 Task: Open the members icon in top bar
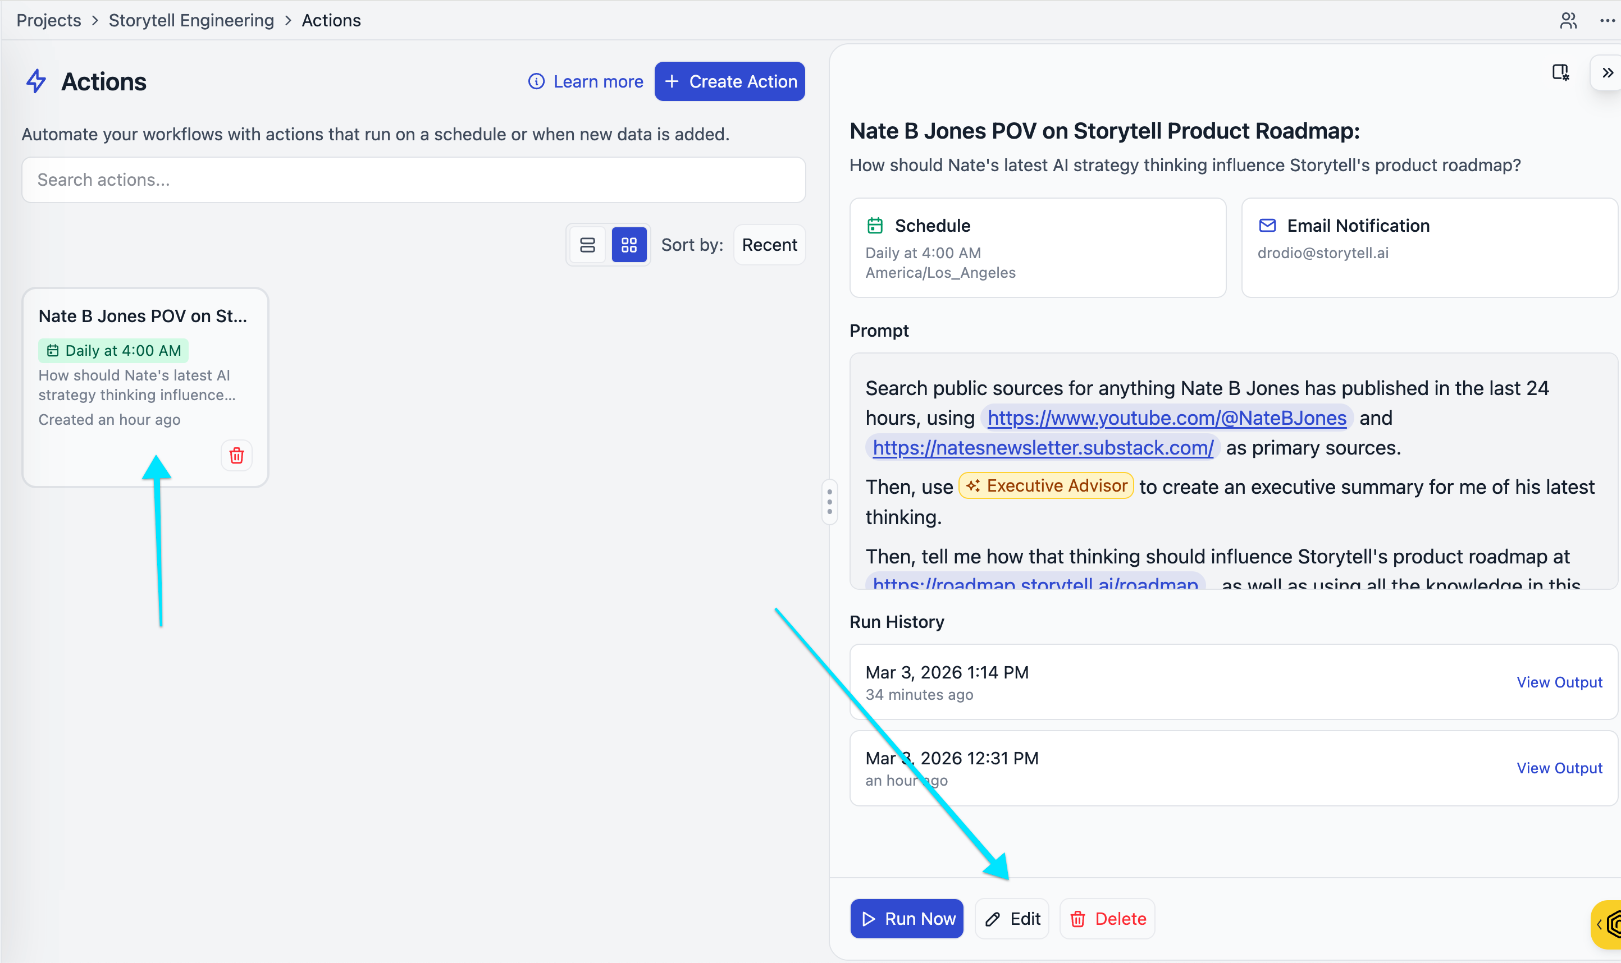(1568, 21)
